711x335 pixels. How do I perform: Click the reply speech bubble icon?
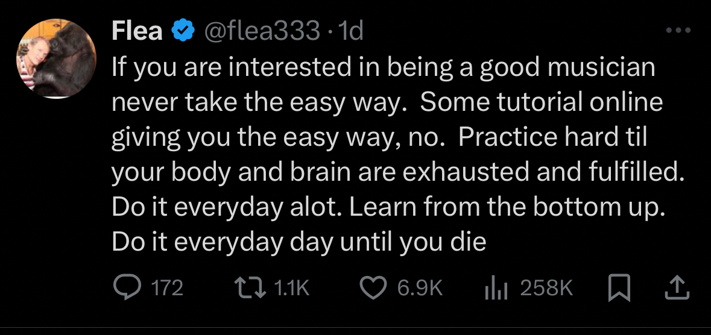[x=125, y=287]
